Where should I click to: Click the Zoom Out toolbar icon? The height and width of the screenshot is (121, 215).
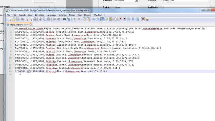coord(79,19)
